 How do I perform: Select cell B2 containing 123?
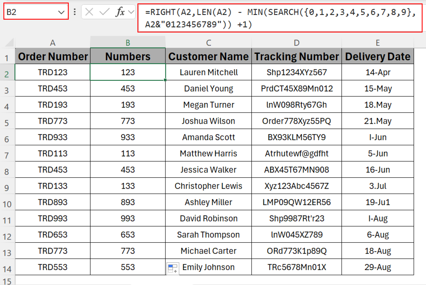128,72
